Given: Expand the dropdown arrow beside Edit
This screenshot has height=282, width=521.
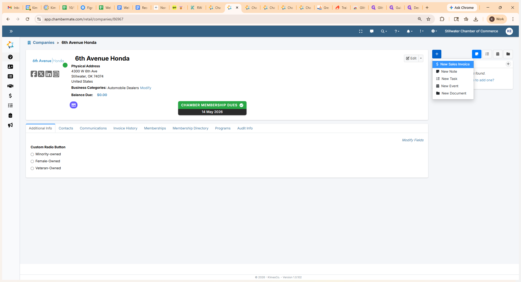Looking at the screenshot, I should tap(421, 58).
